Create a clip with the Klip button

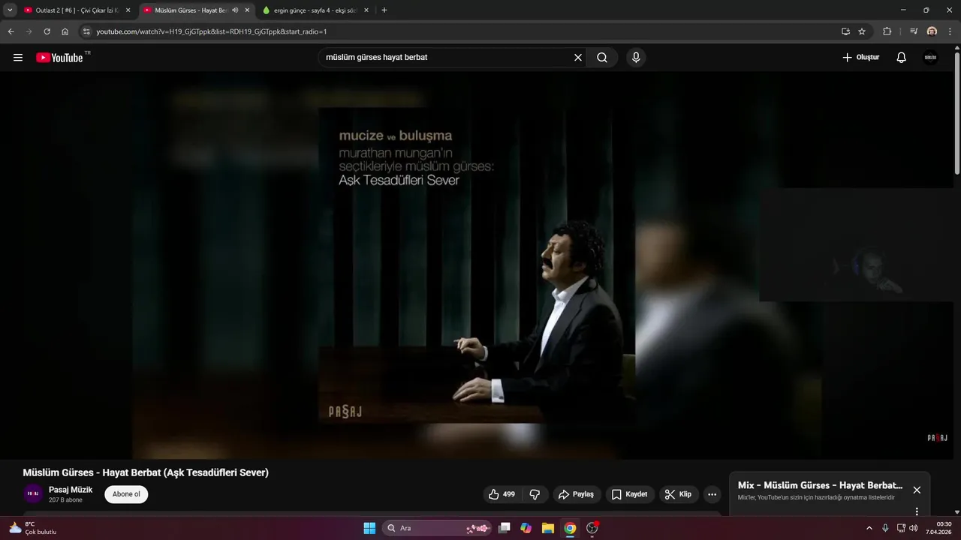[679, 494]
